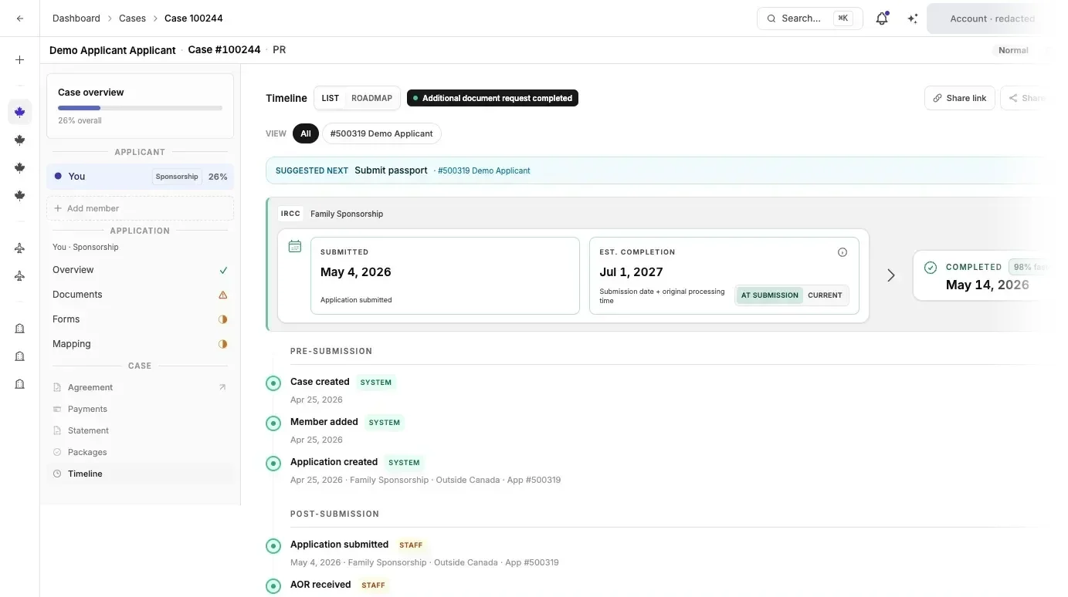Click the AOR received timeline marker
The height and width of the screenshot is (597, 1068).
click(273, 586)
